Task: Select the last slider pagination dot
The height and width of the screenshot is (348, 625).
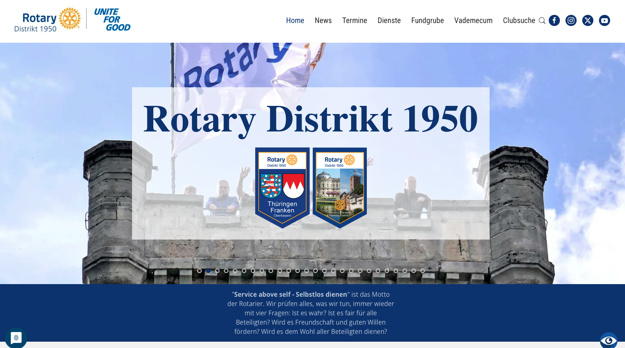Action: (x=423, y=271)
